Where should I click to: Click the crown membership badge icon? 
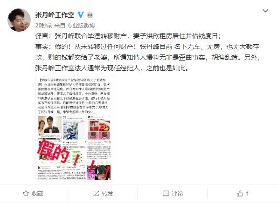point(90,15)
